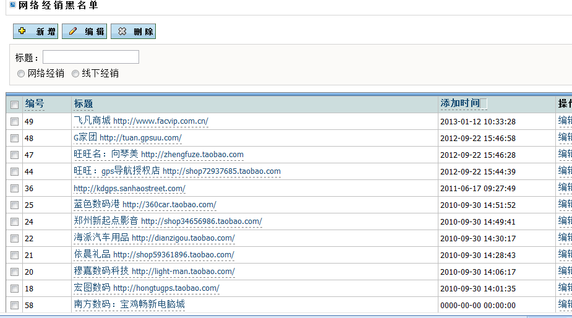Check the checkbox for row 44
Screen dimensions: 572x318
pyautogui.click(x=15, y=171)
